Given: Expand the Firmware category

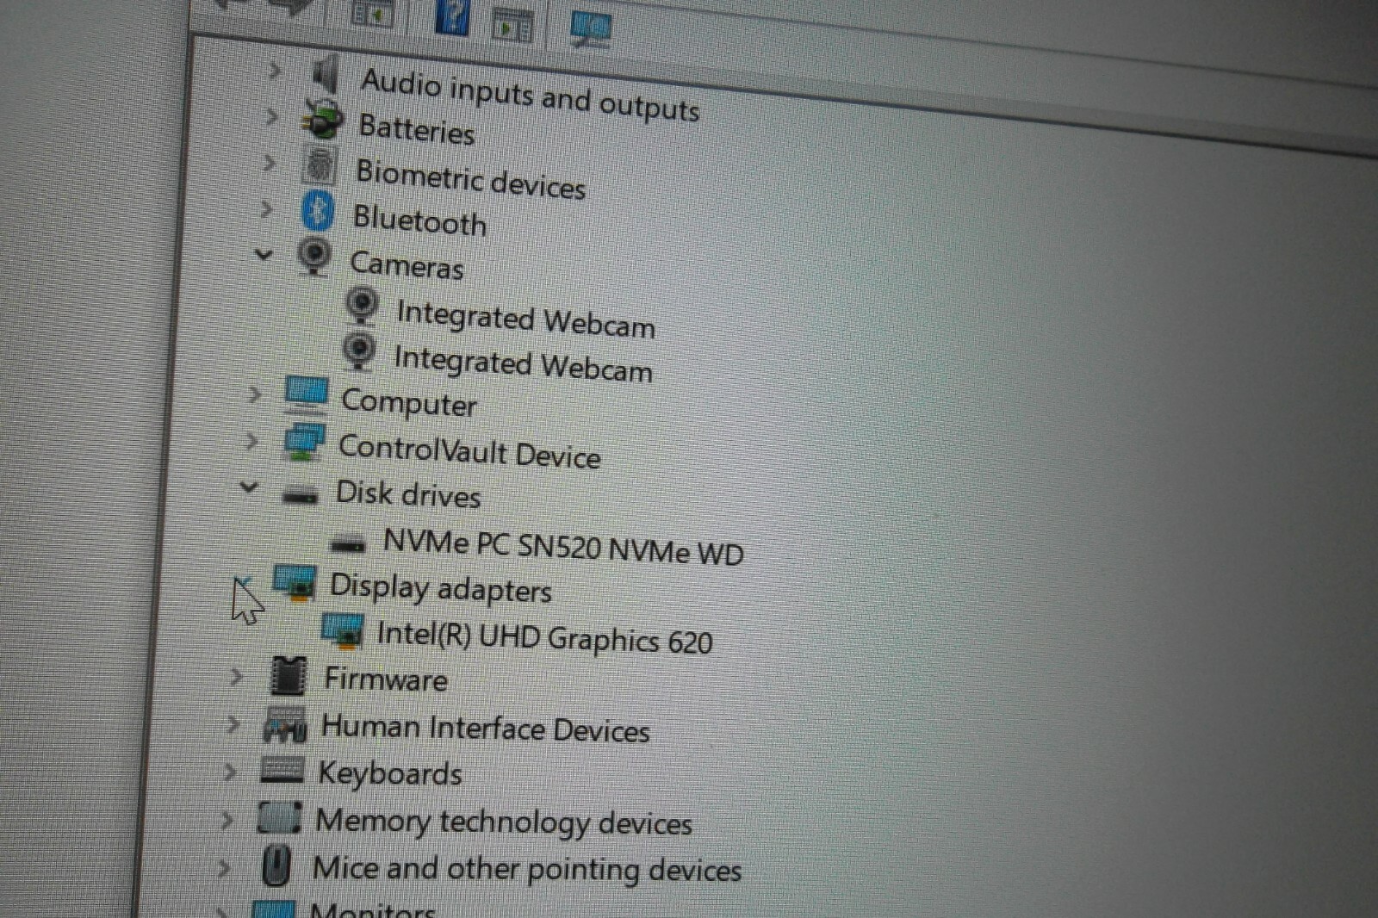Looking at the screenshot, I should pyautogui.click(x=236, y=677).
